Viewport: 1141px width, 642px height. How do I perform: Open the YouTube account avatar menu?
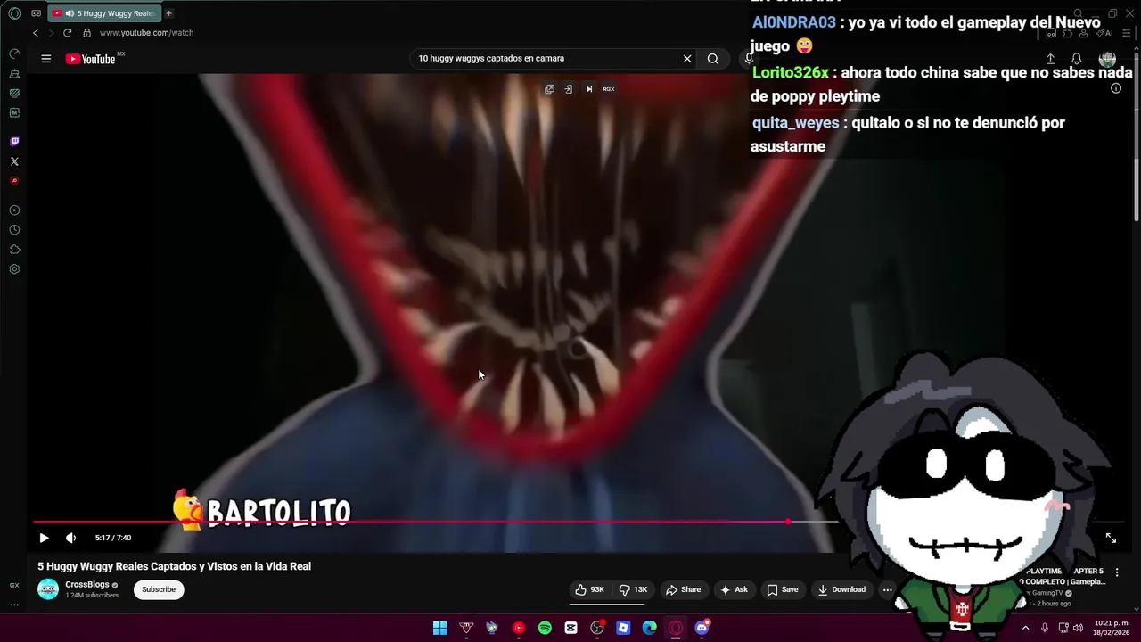tap(1107, 59)
